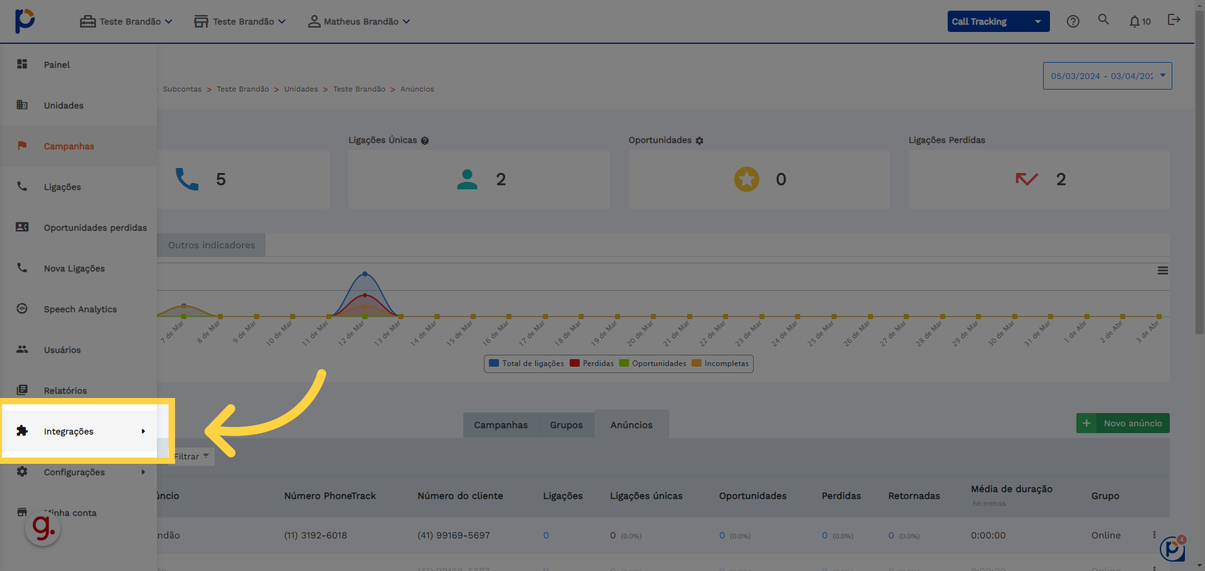Viewport: 1205px width, 571px height.
Task: Expand Teste Brandão store unit dropdown
Action: [x=240, y=21]
